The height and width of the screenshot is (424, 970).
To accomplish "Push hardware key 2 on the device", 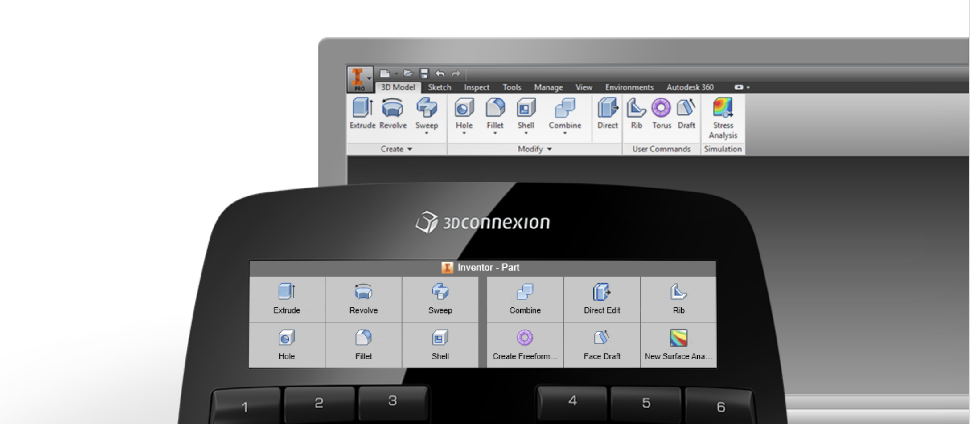I will point(319,404).
